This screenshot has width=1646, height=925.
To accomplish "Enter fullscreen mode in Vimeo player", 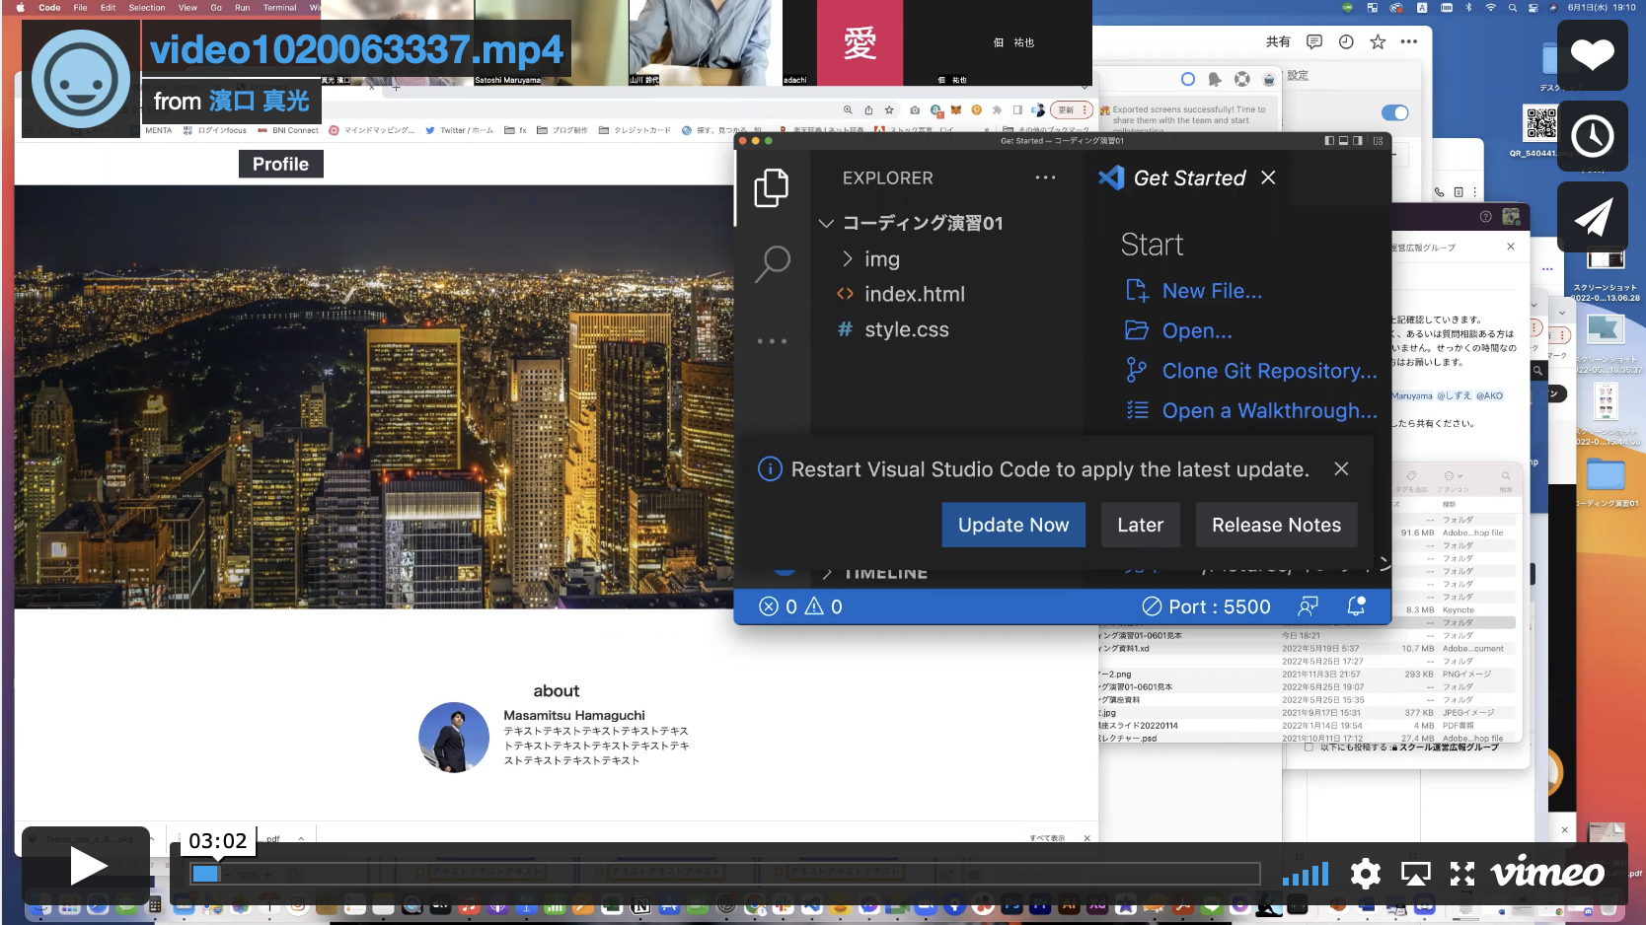I will click(x=1462, y=874).
